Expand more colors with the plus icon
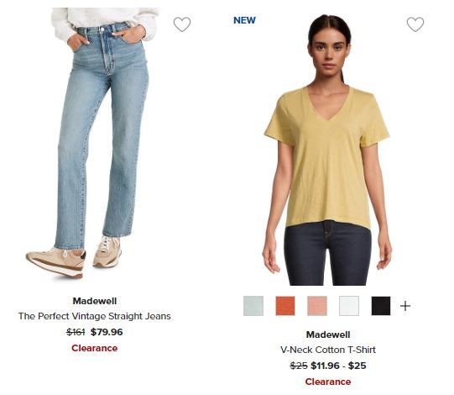454x395 pixels. click(x=405, y=306)
